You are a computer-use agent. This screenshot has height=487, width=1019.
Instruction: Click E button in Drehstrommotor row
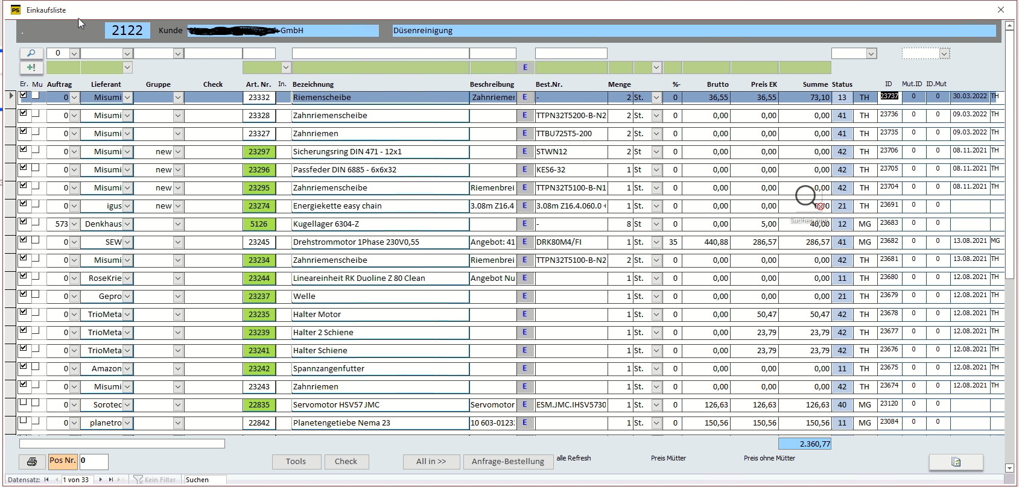[525, 242]
